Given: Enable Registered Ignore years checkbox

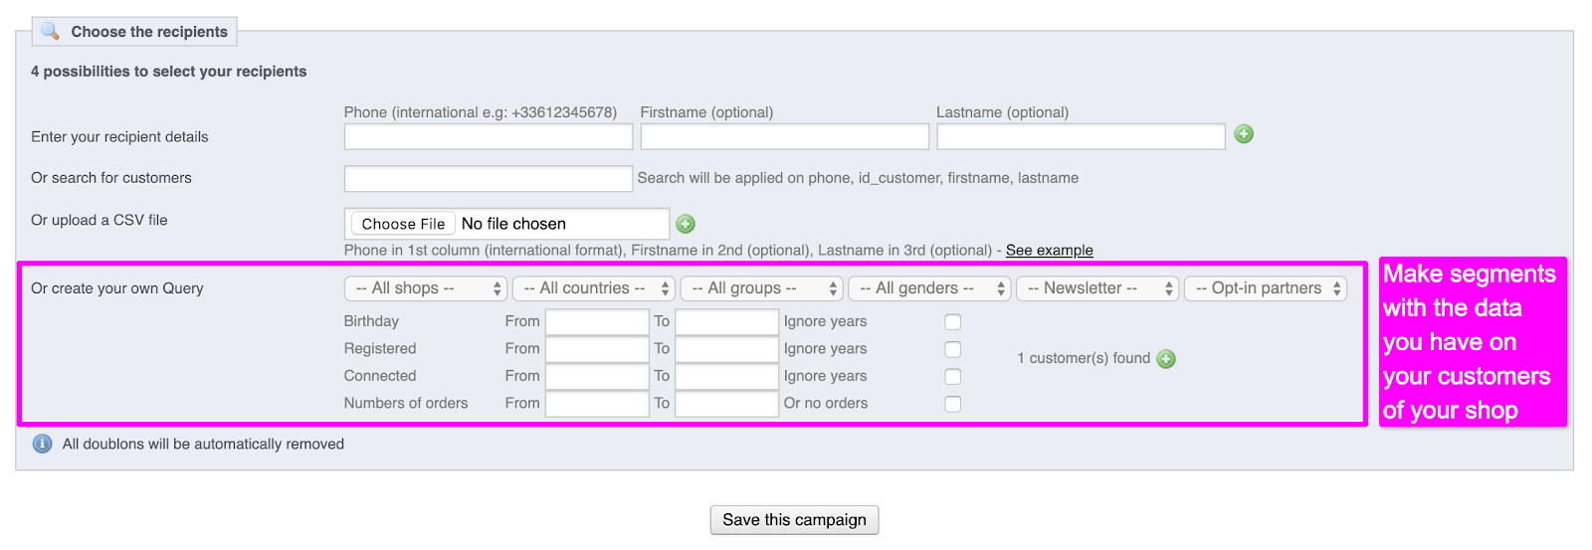Looking at the screenshot, I should [x=952, y=349].
